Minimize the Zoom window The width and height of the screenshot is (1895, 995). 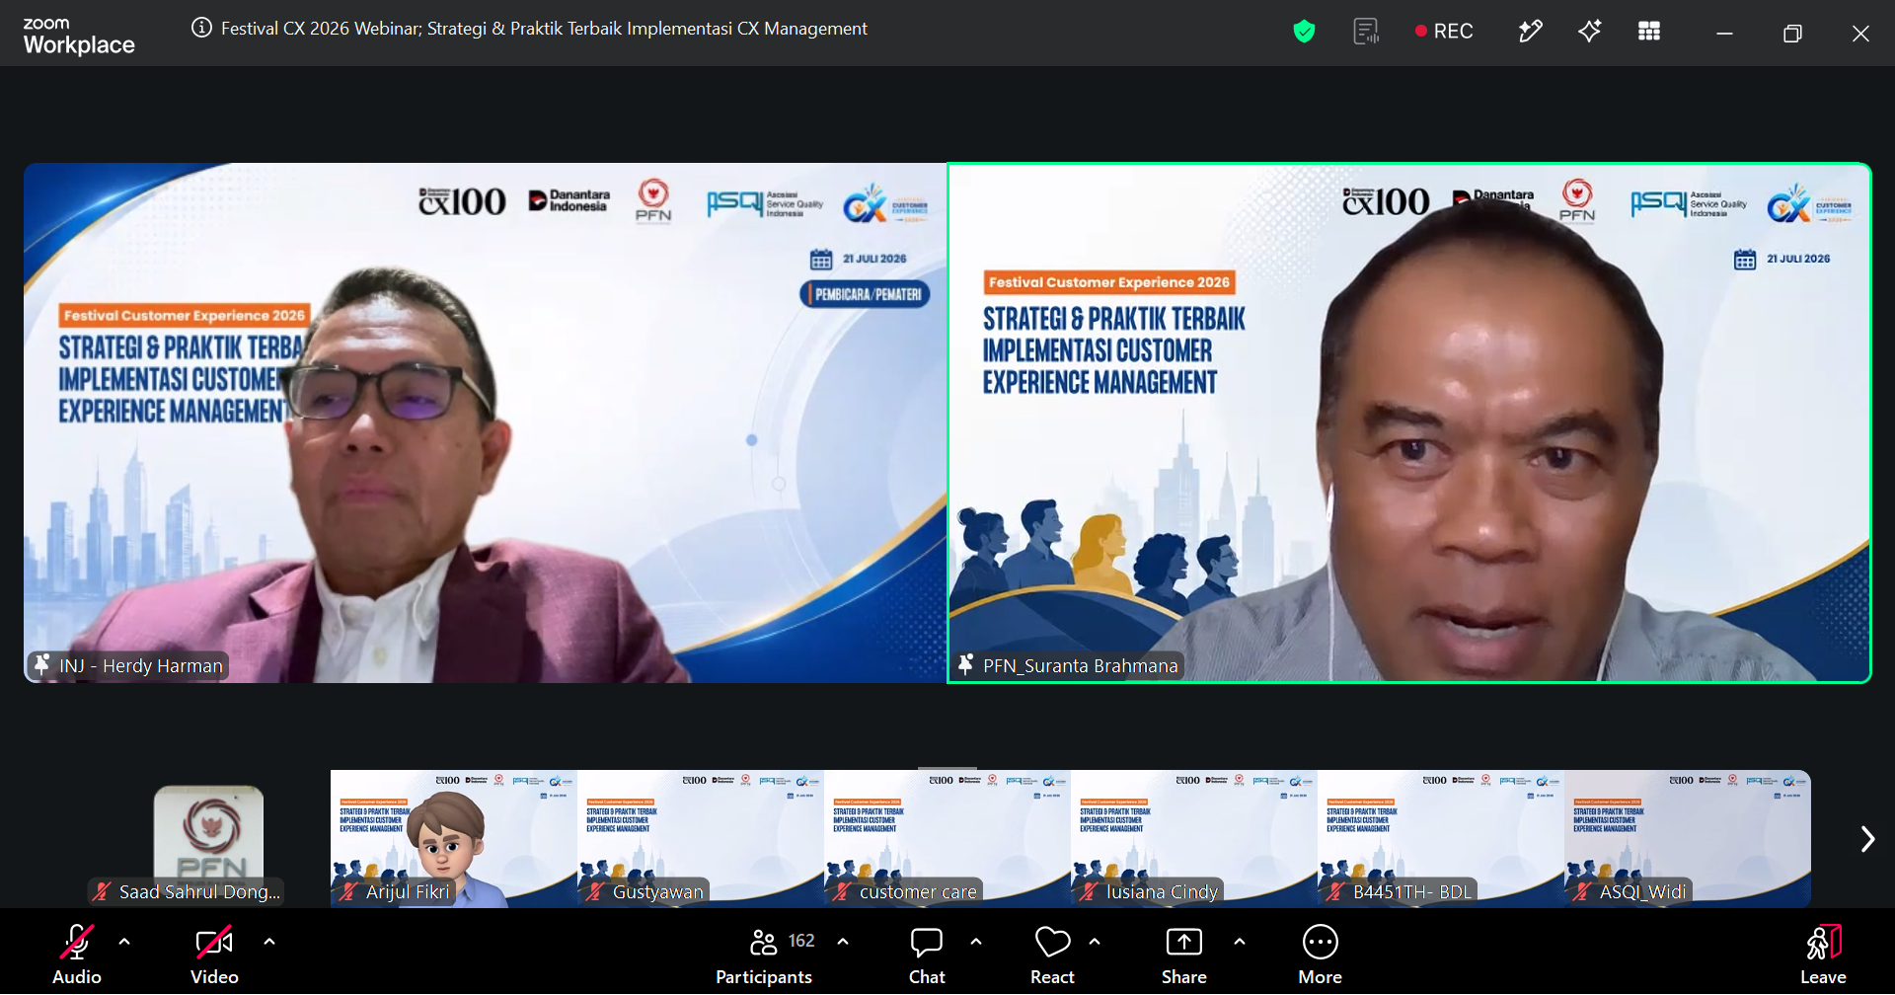point(1724,33)
